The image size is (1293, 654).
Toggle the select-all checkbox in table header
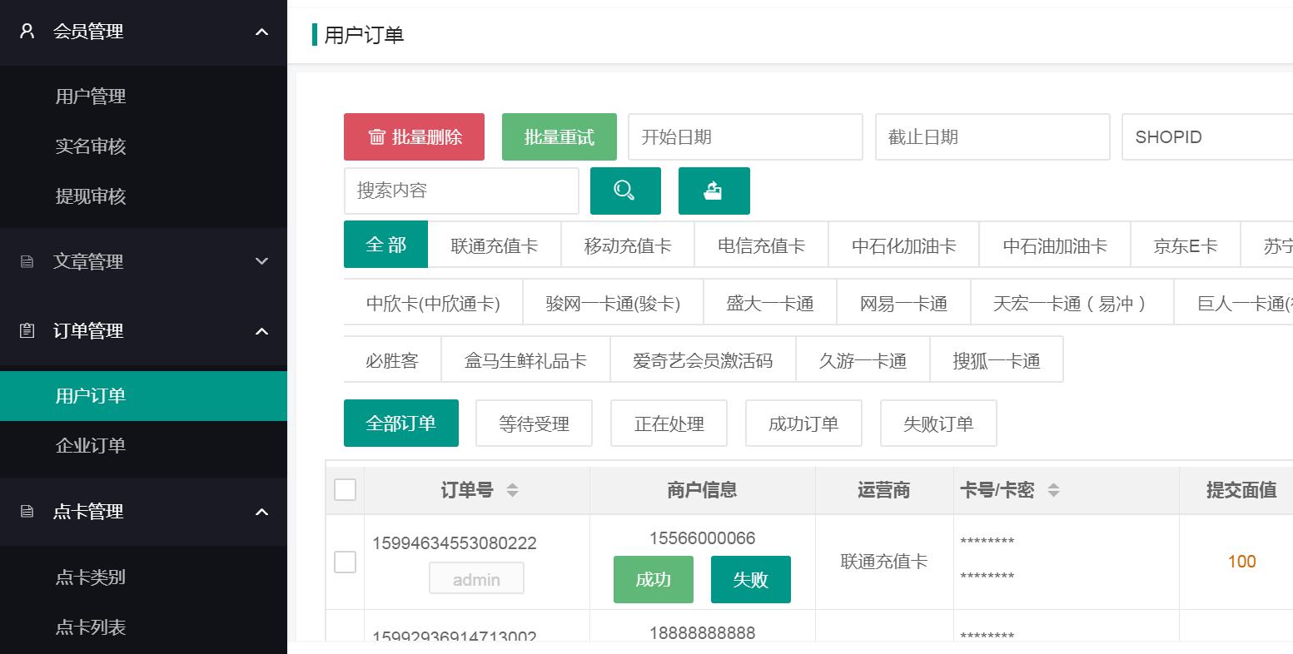tap(345, 490)
